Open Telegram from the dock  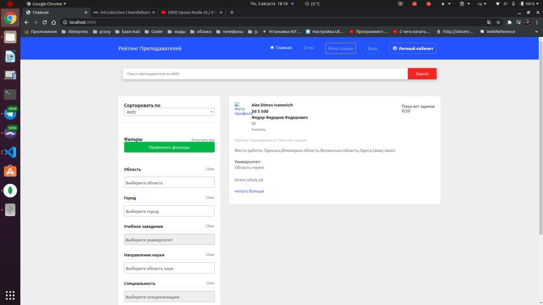(x=10, y=114)
